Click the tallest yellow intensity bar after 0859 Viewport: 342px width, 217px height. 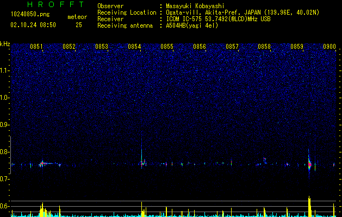pyautogui.click(x=309, y=206)
